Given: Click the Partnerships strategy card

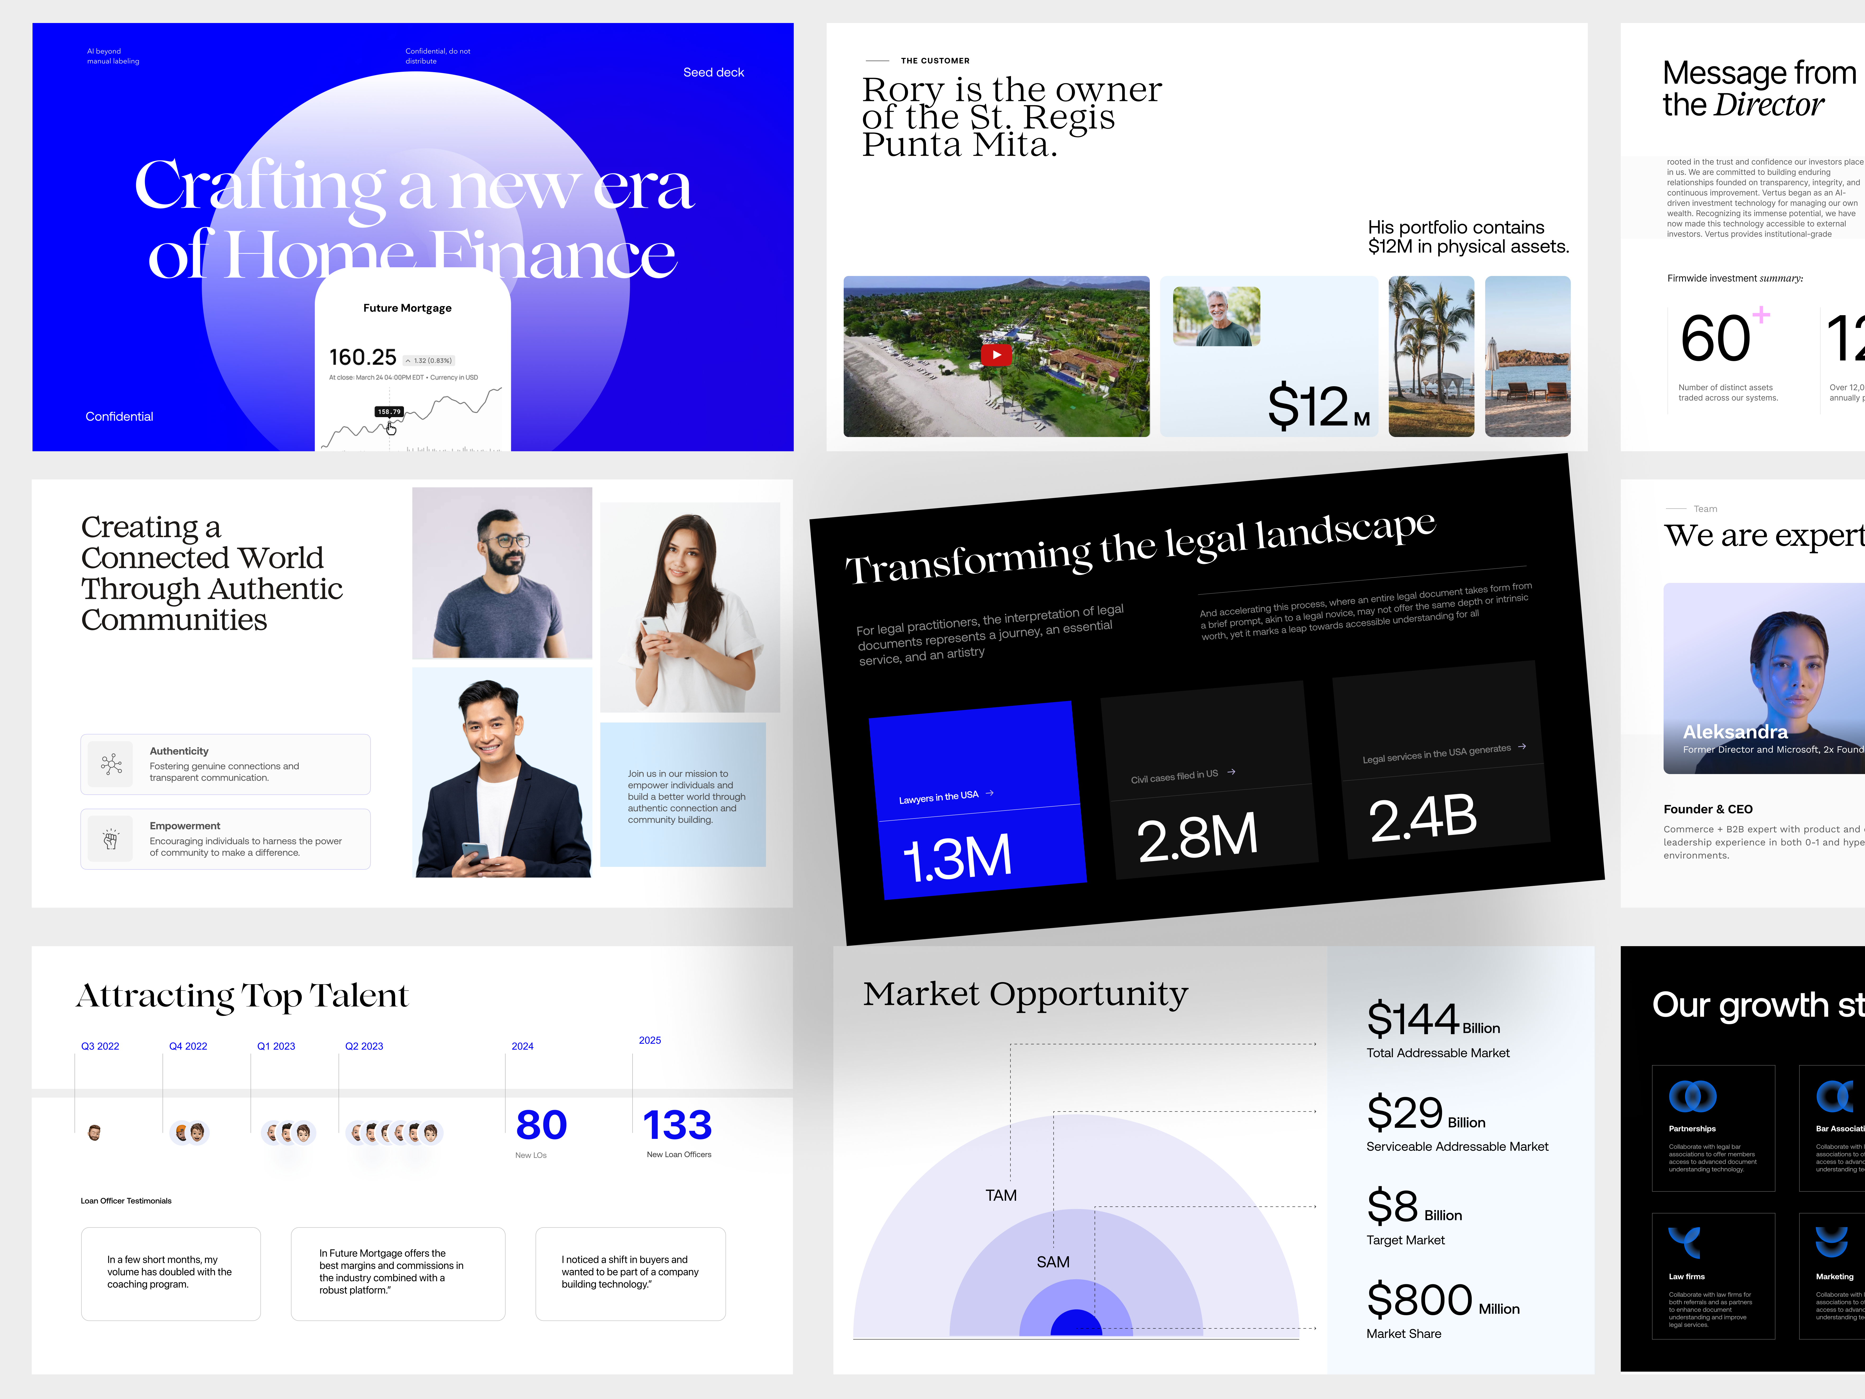Looking at the screenshot, I should [1713, 1128].
